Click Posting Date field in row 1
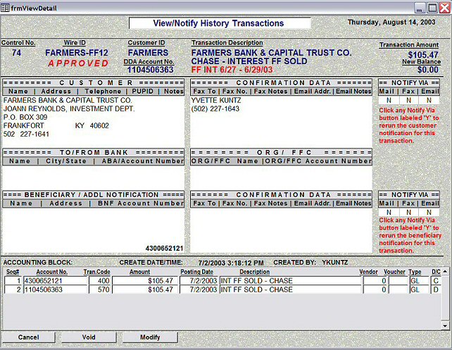The height and width of the screenshot is (350, 452). click(199, 281)
